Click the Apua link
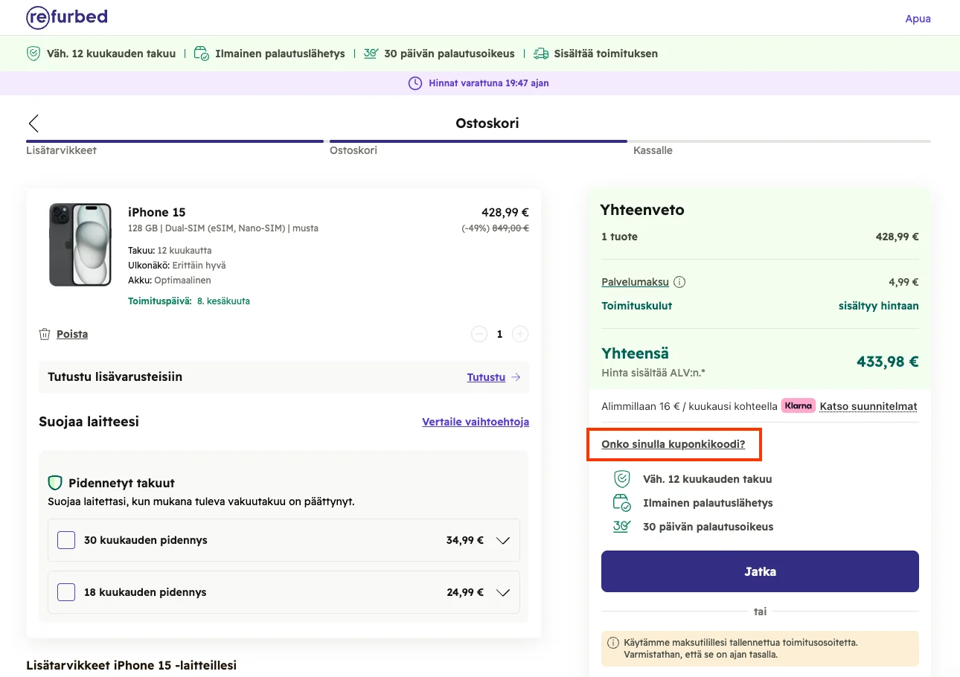960x677 pixels. (x=918, y=19)
